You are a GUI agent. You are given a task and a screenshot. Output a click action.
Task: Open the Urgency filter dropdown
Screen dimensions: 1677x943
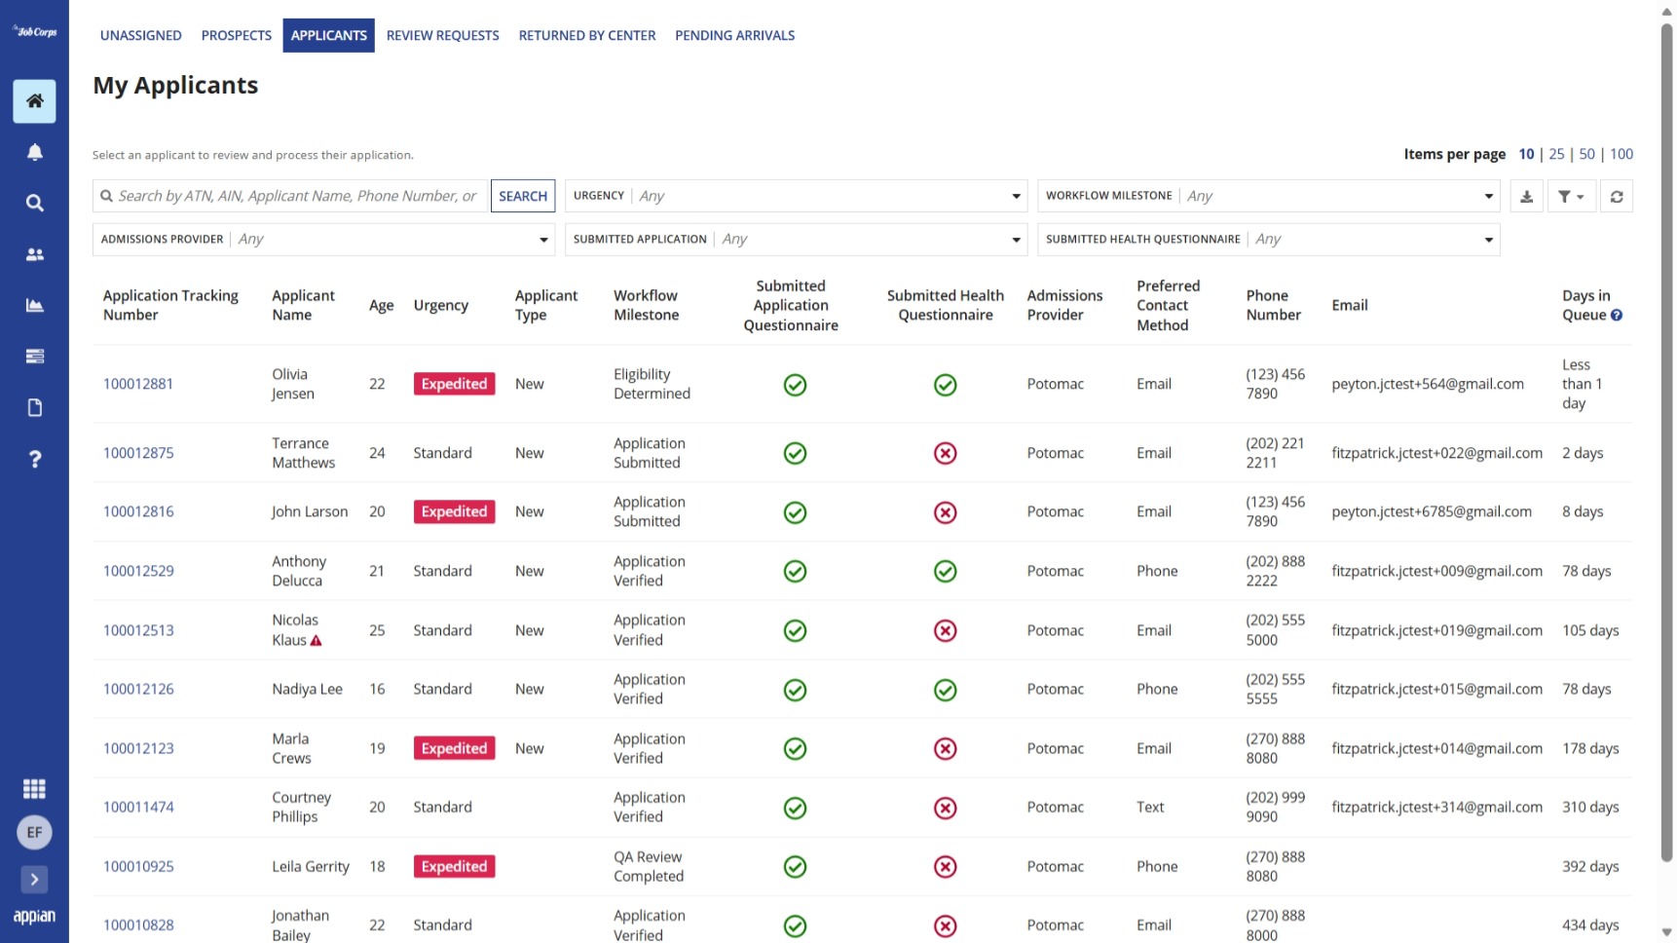coord(797,197)
